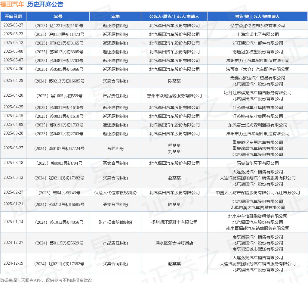Click date cell 2025-01-21
Image resolution: width=308 pixels, height=283 pixels.
tap(13, 204)
